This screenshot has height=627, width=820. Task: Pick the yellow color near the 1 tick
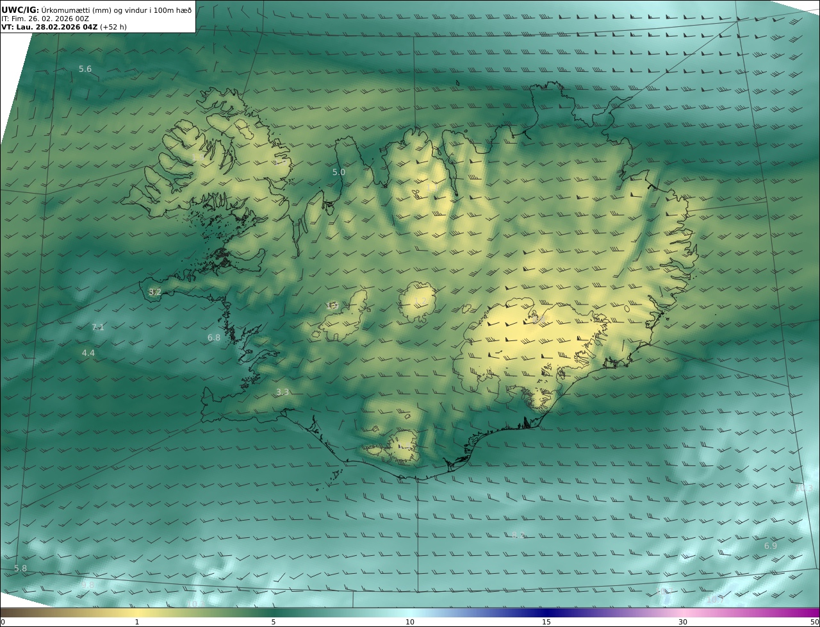coord(137,613)
